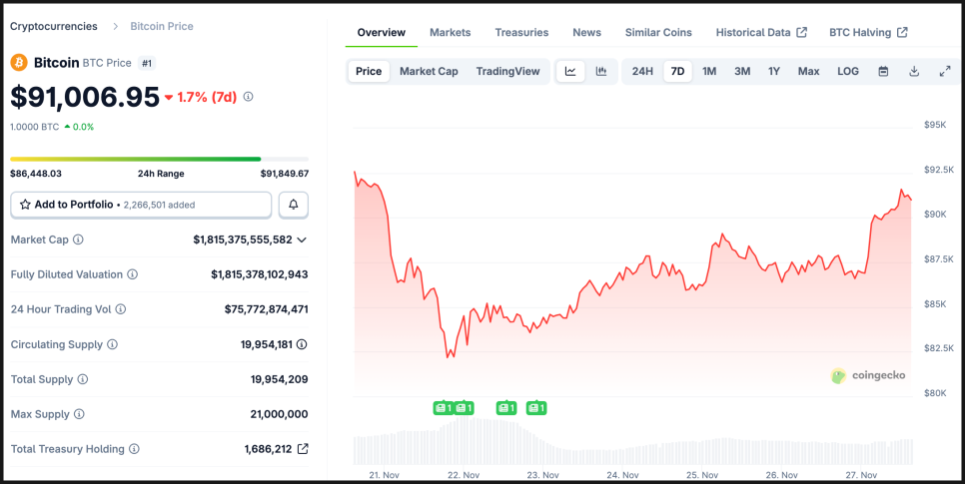Switch to the line chart view icon
The height and width of the screenshot is (484, 965).
570,71
